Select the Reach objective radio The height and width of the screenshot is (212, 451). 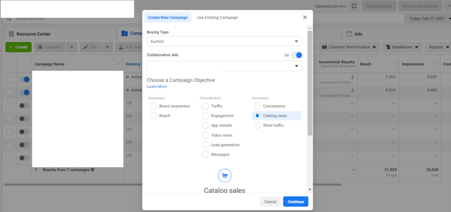[154, 116]
